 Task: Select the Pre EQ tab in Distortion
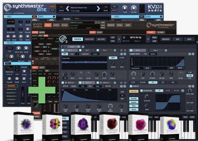click(168, 91)
